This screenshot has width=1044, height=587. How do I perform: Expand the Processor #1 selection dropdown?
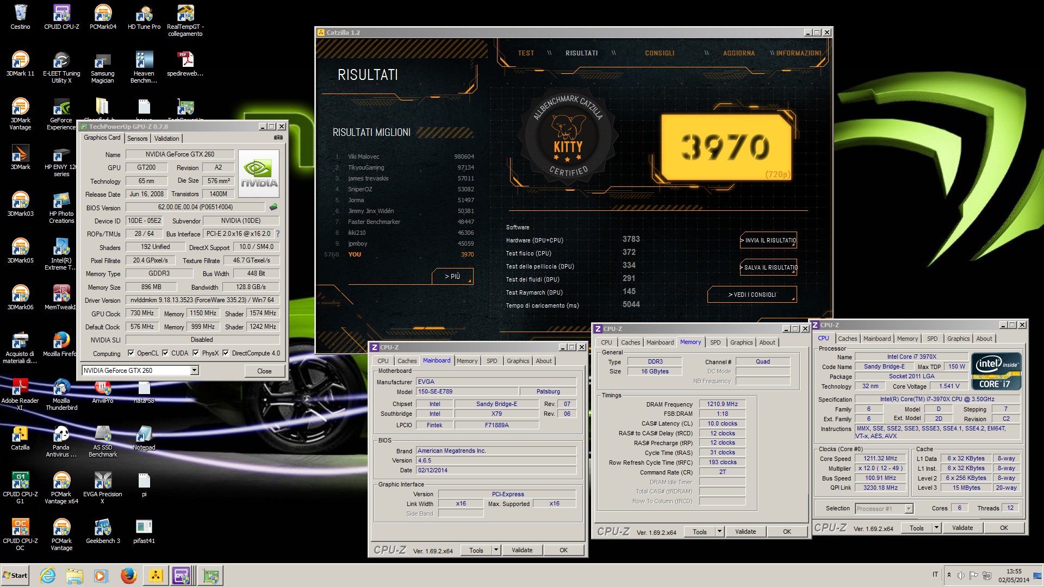click(x=909, y=509)
